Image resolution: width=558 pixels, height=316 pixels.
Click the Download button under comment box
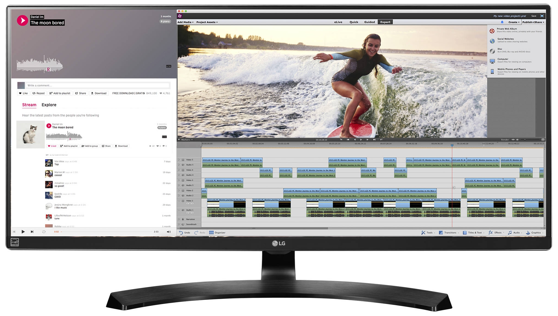coord(99,93)
